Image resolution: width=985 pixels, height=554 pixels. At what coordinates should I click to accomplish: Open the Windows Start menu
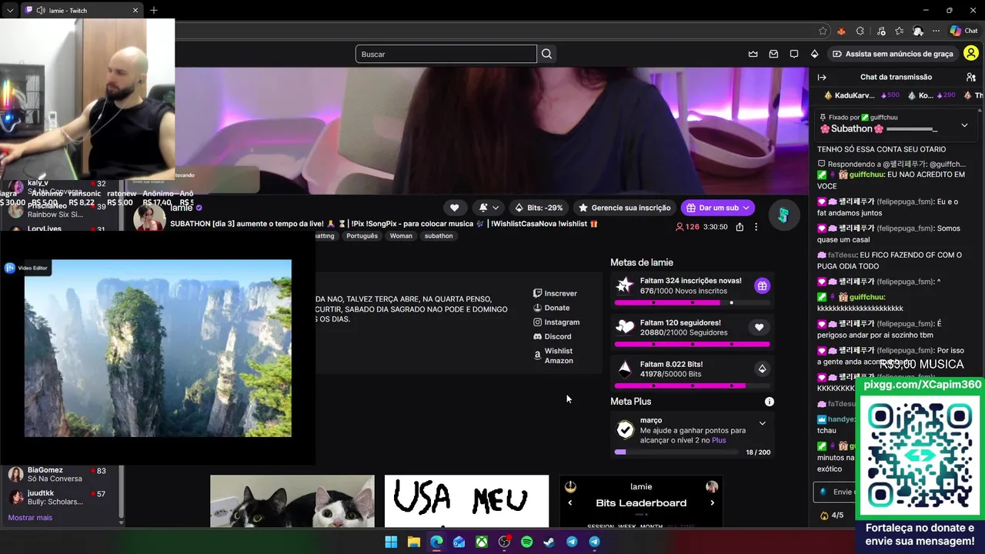click(x=391, y=542)
